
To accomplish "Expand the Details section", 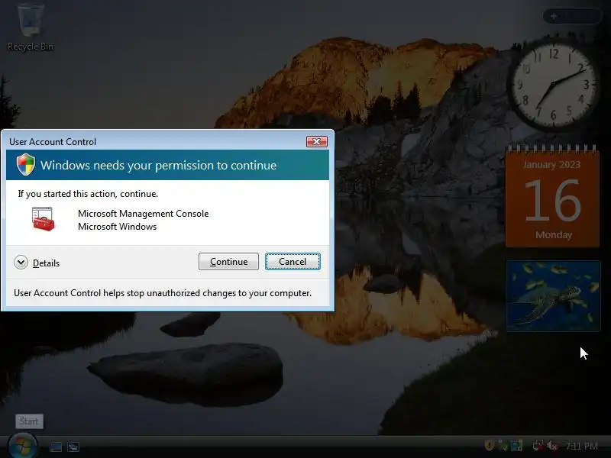I will click(37, 263).
